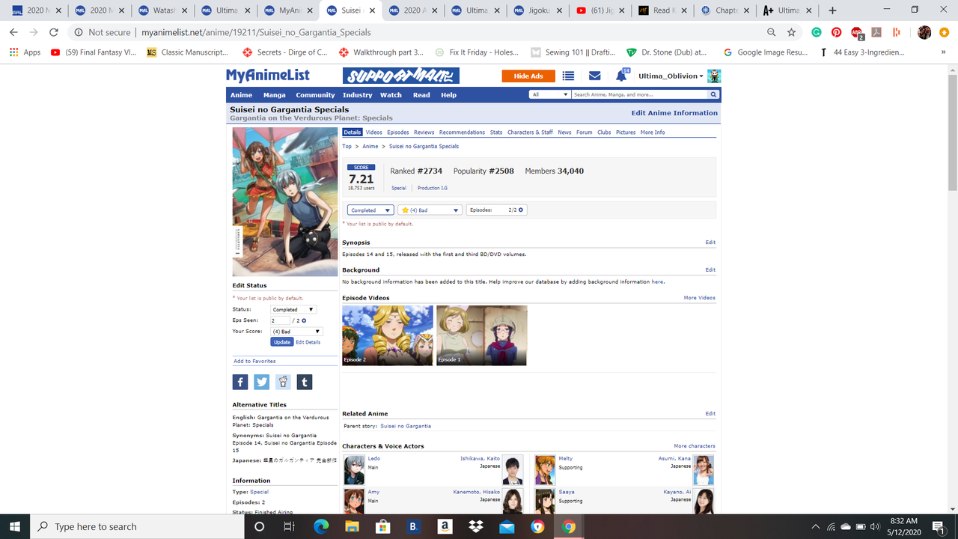Open Amazon app from taskbar

point(445,526)
